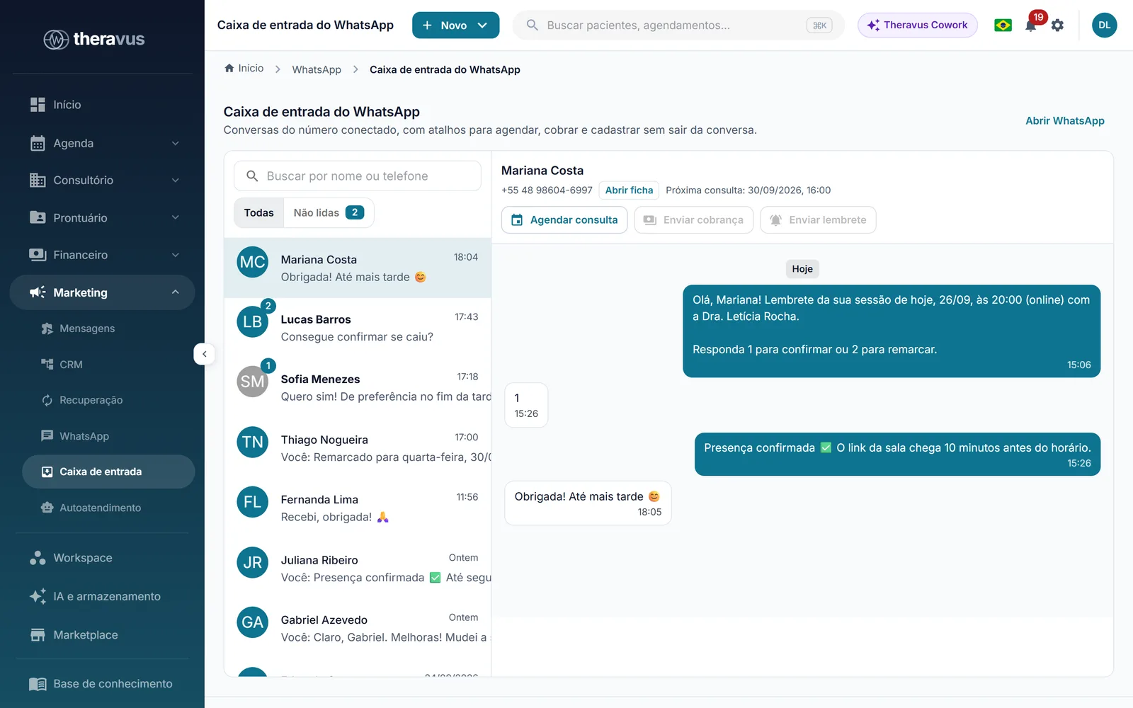Viewport: 1133px width, 708px height.
Task: Open Abrir ficha for Mariana Costa
Action: [x=629, y=190]
